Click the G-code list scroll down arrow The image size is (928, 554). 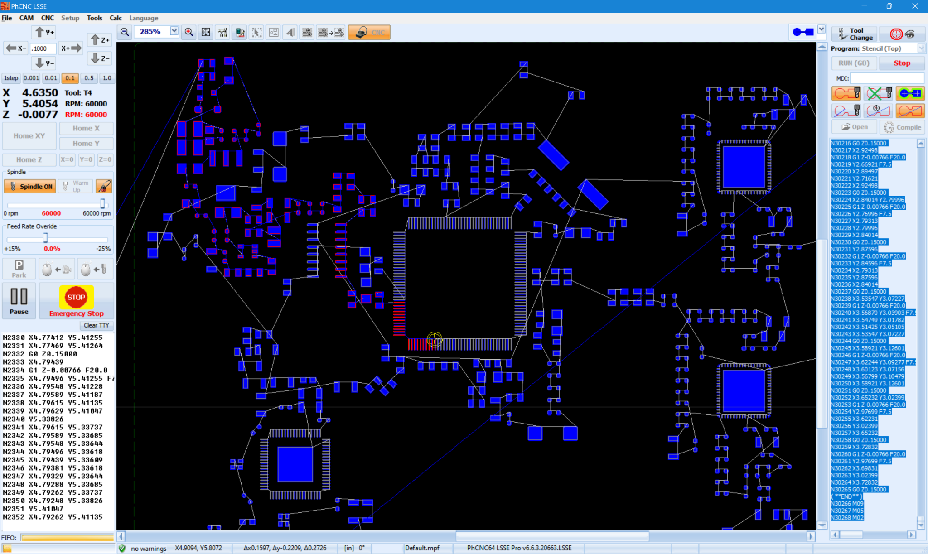pos(921,525)
